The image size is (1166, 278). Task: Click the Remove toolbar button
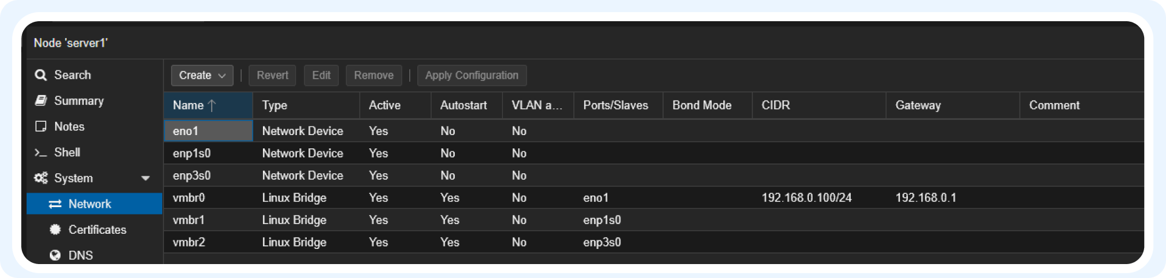coord(373,75)
